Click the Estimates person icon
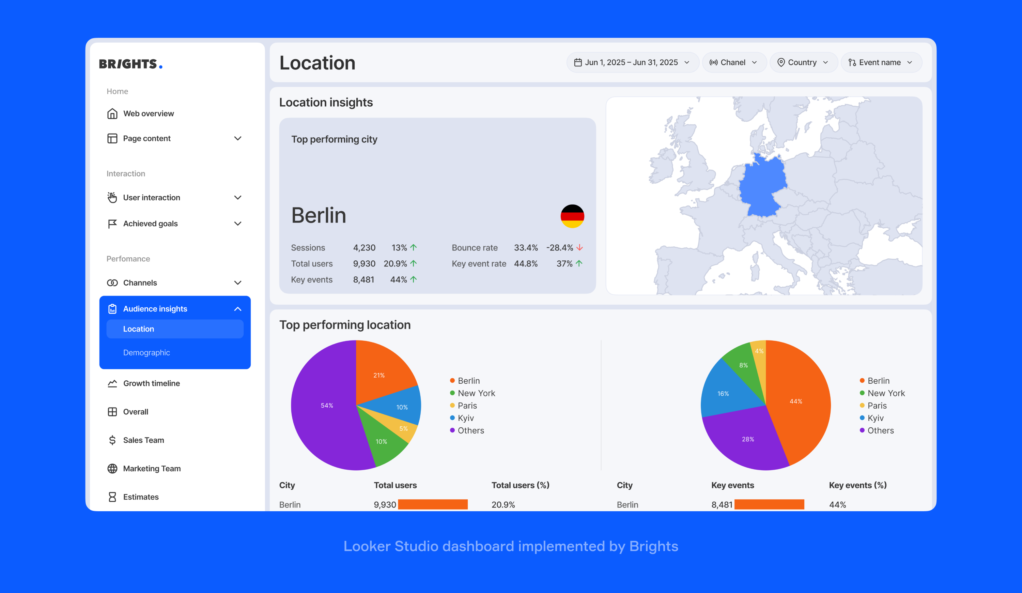This screenshot has height=593, width=1022. [x=112, y=497]
